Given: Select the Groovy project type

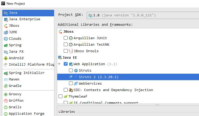Looking at the screenshot, I should (x=28, y=94).
